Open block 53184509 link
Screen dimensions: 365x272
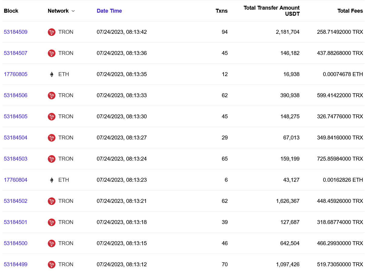(x=15, y=32)
